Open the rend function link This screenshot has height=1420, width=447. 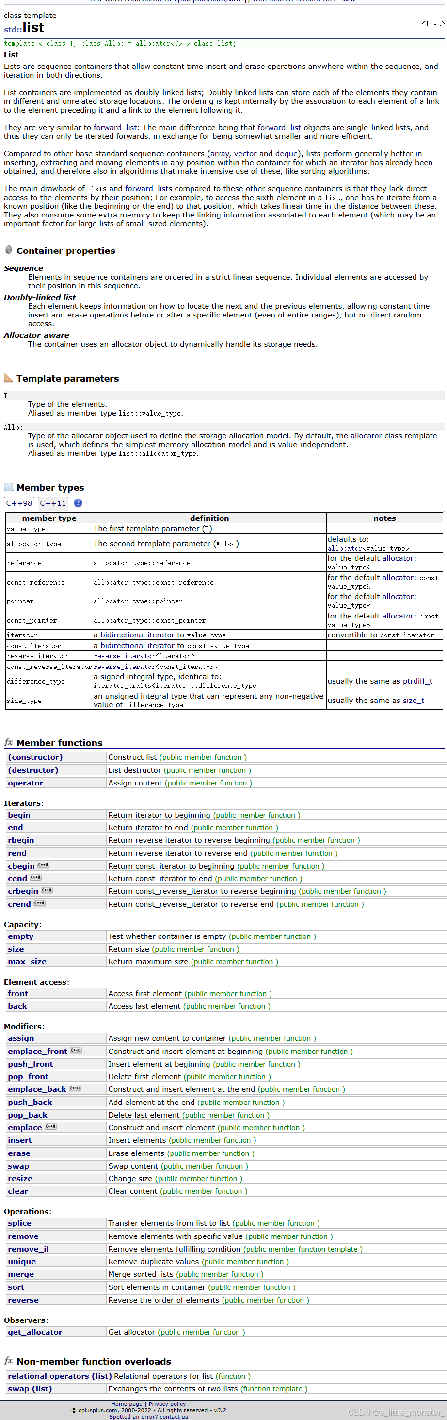[17, 853]
